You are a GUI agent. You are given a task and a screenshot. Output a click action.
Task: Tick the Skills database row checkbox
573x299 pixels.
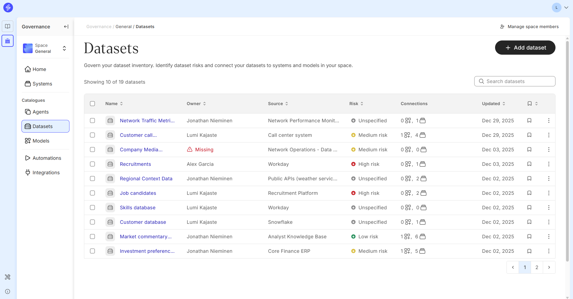coord(92,207)
